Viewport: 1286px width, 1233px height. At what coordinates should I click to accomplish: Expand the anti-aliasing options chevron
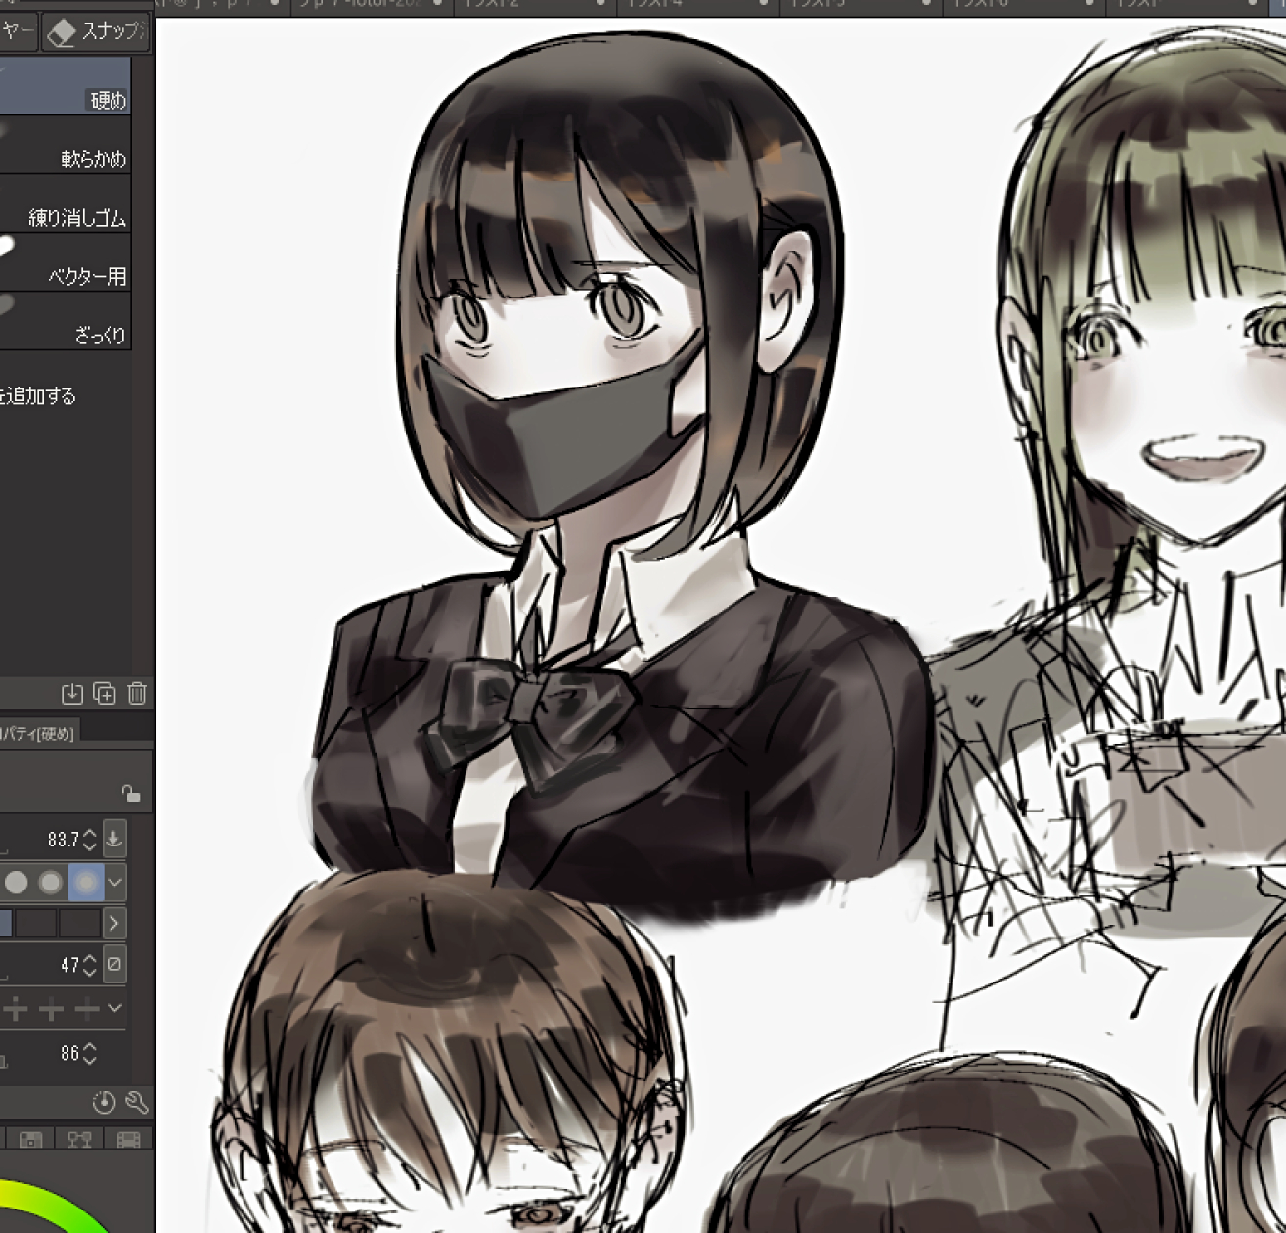coord(114,883)
